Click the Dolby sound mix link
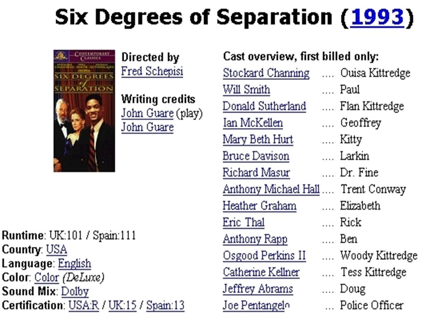This screenshot has height=318, width=424. coord(75,291)
